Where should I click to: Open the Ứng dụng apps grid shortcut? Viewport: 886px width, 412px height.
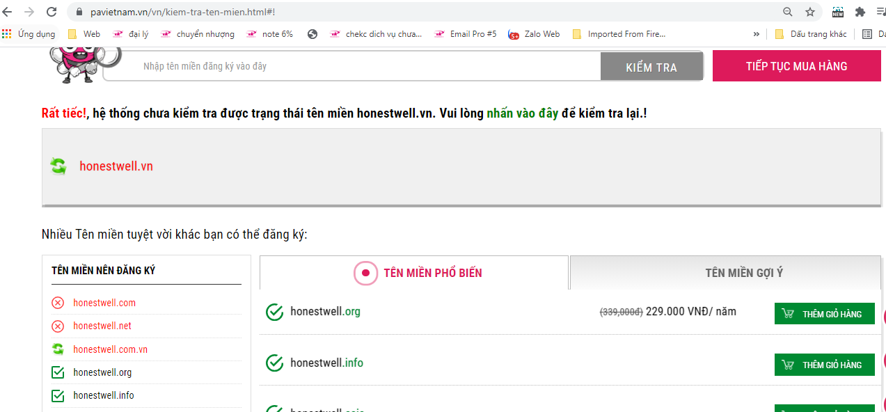coord(29,33)
